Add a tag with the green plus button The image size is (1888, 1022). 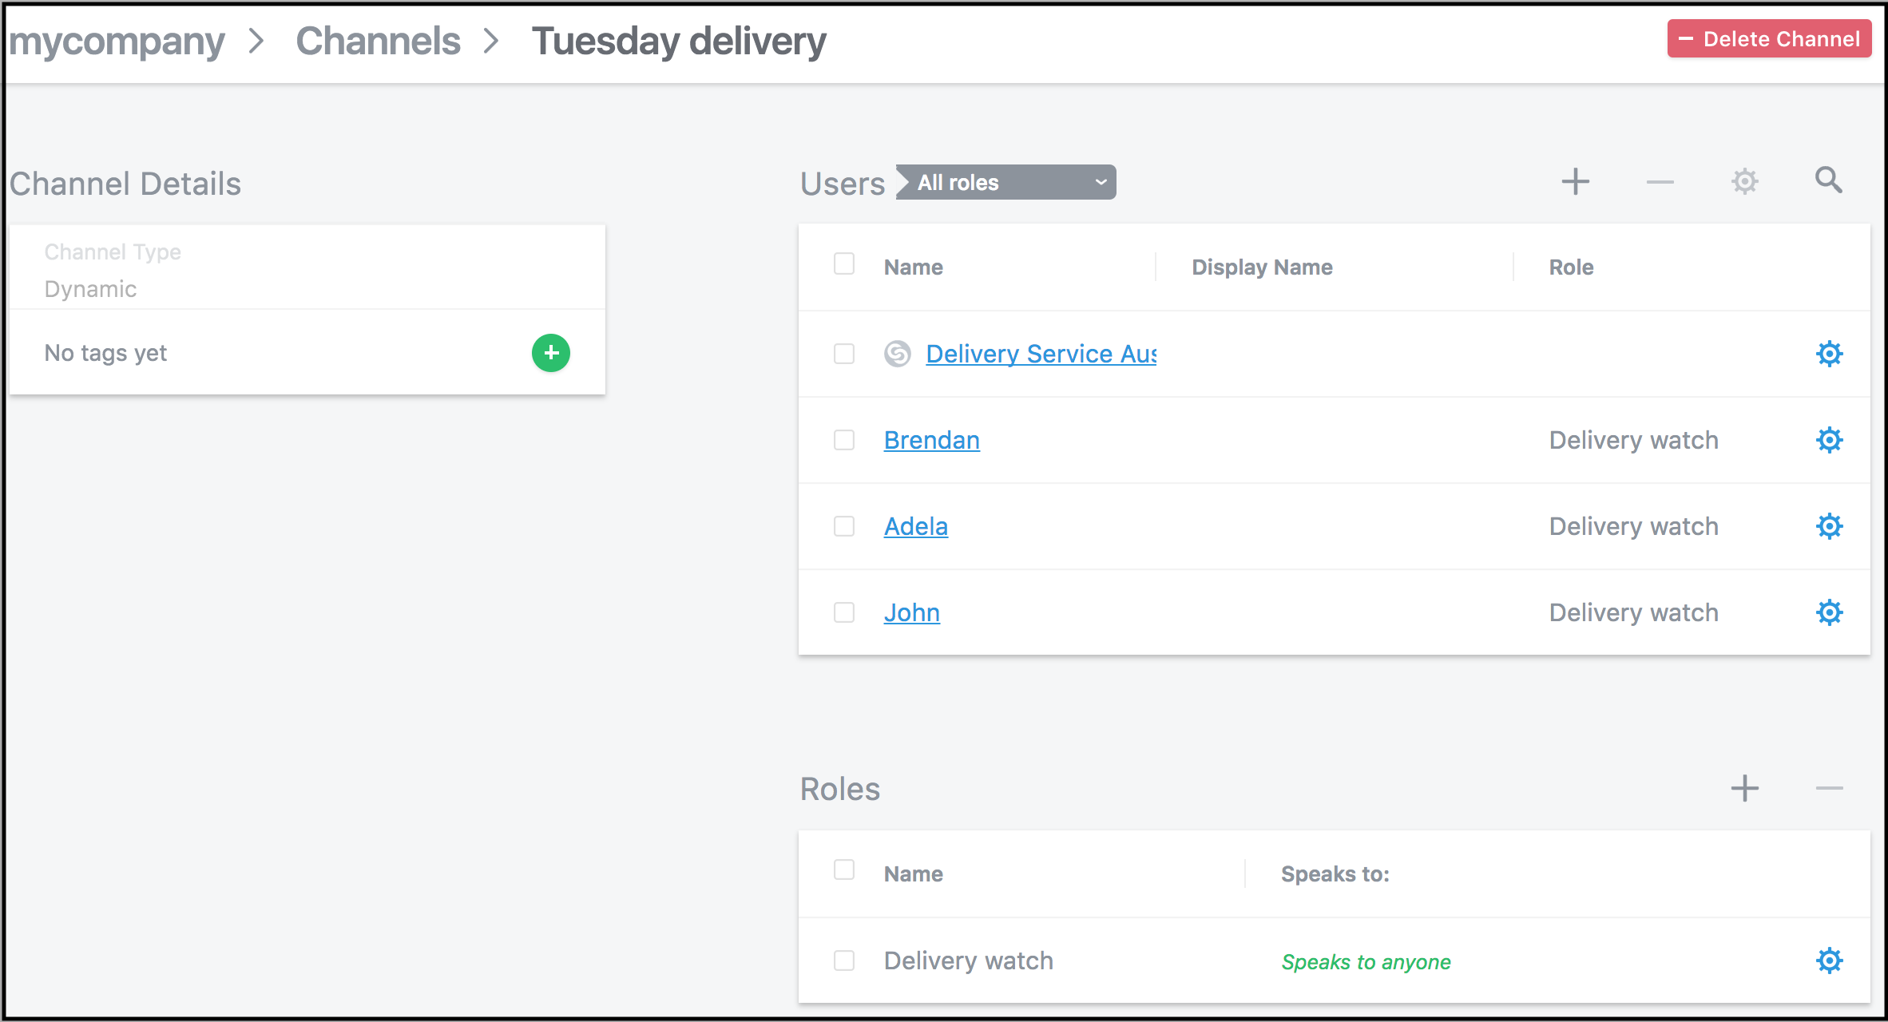[x=551, y=353]
